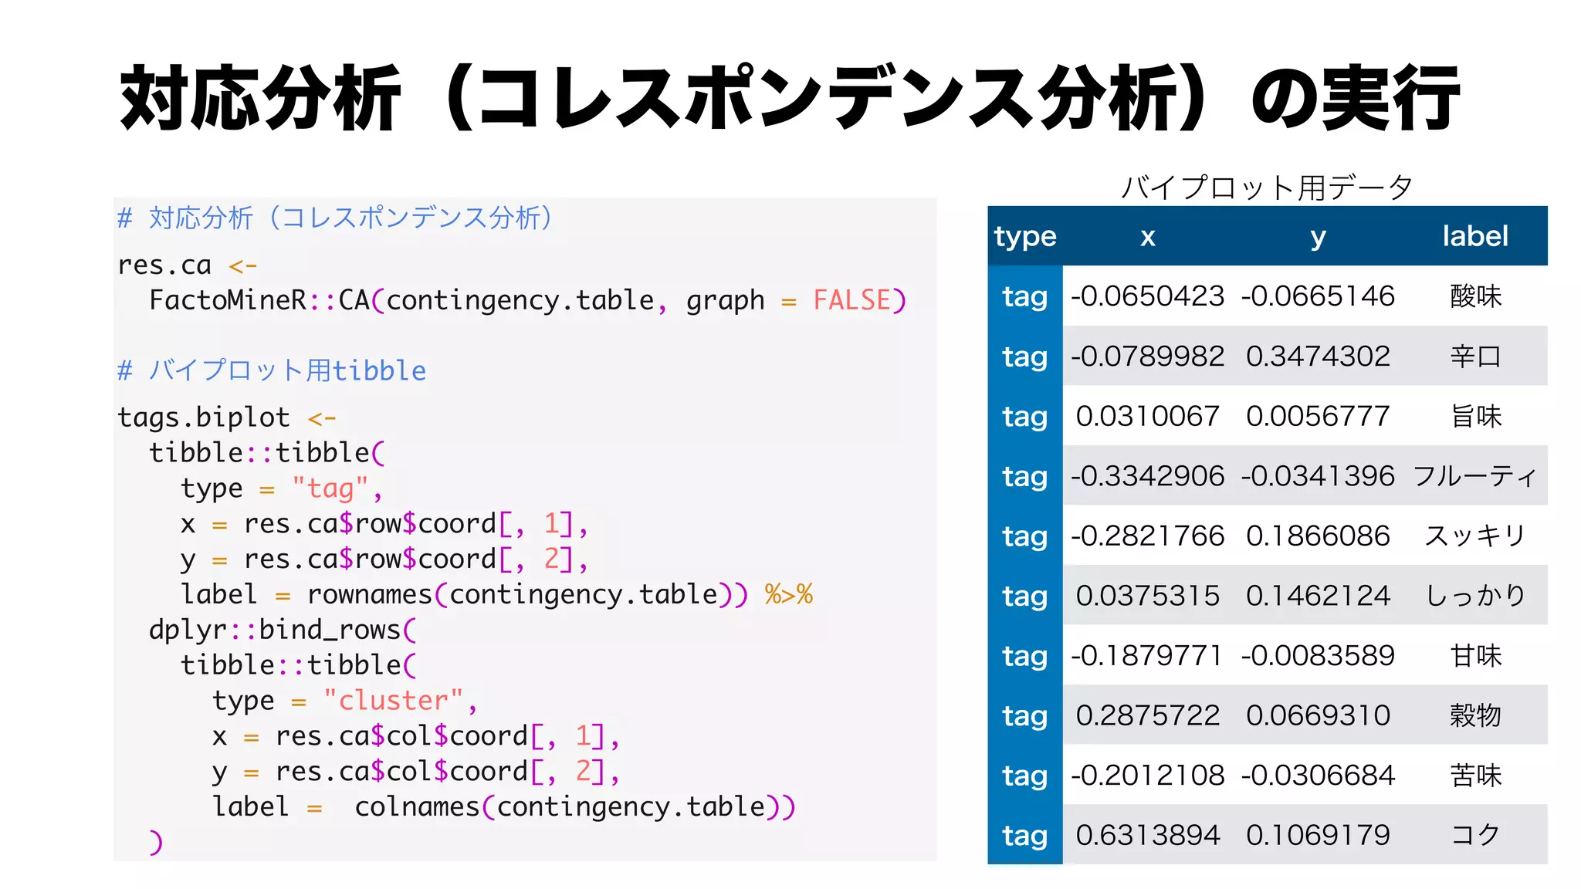Click the y value 0.0669310
This screenshot has width=1581, height=889.
1318,715
